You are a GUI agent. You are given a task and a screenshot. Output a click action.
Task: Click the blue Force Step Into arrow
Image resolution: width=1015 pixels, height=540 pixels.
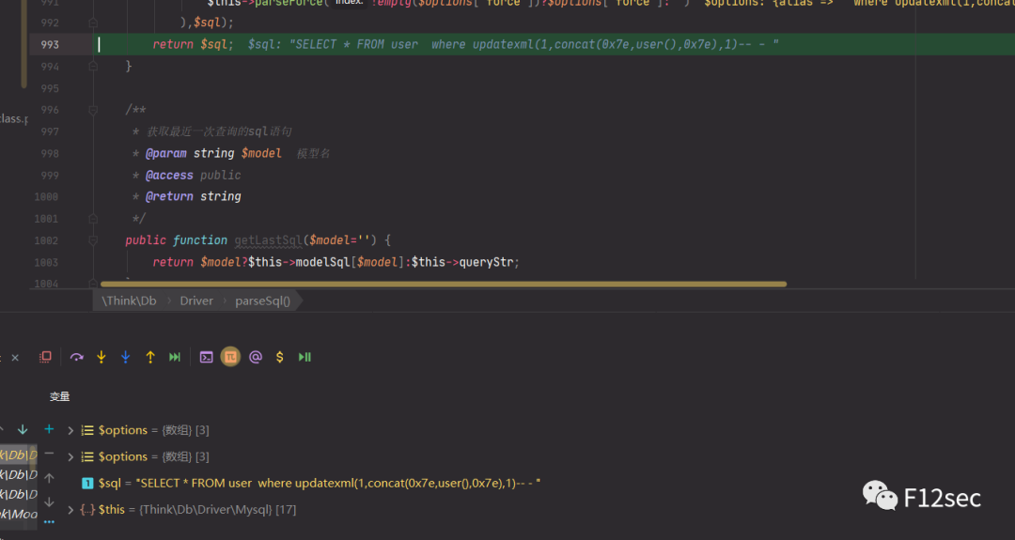click(x=126, y=357)
